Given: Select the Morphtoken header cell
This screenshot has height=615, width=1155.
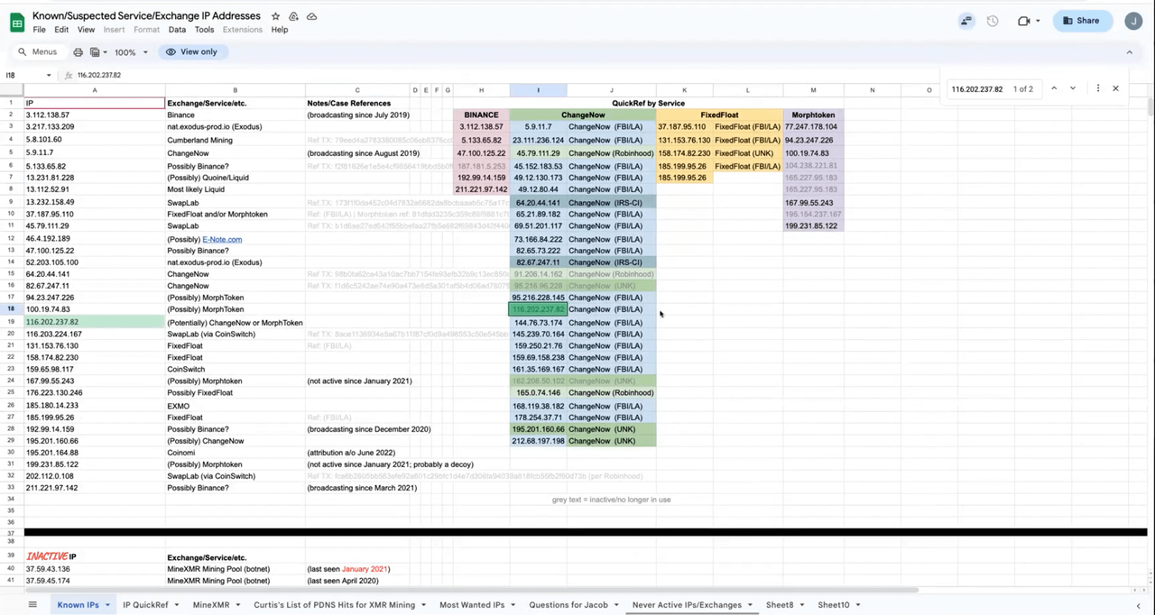Looking at the screenshot, I should 813,115.
